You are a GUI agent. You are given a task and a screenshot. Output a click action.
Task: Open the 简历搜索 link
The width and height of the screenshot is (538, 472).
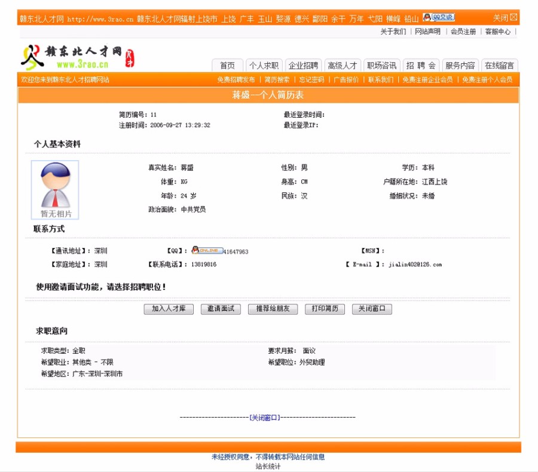point(273,79)
